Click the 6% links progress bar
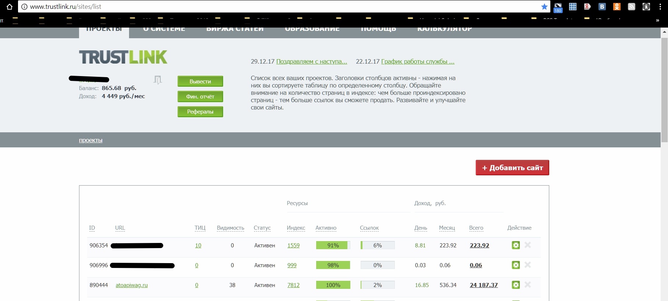Image resolution: width=668 pixels, height=301 pixels. [x=378, y=245]
